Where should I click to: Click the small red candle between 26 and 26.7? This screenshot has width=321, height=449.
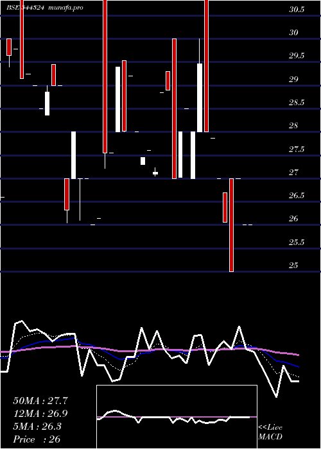[x=225, y=207]
